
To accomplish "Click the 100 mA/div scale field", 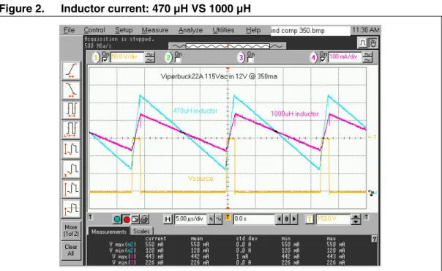I will pyautogui.click(x=345, y=57).
